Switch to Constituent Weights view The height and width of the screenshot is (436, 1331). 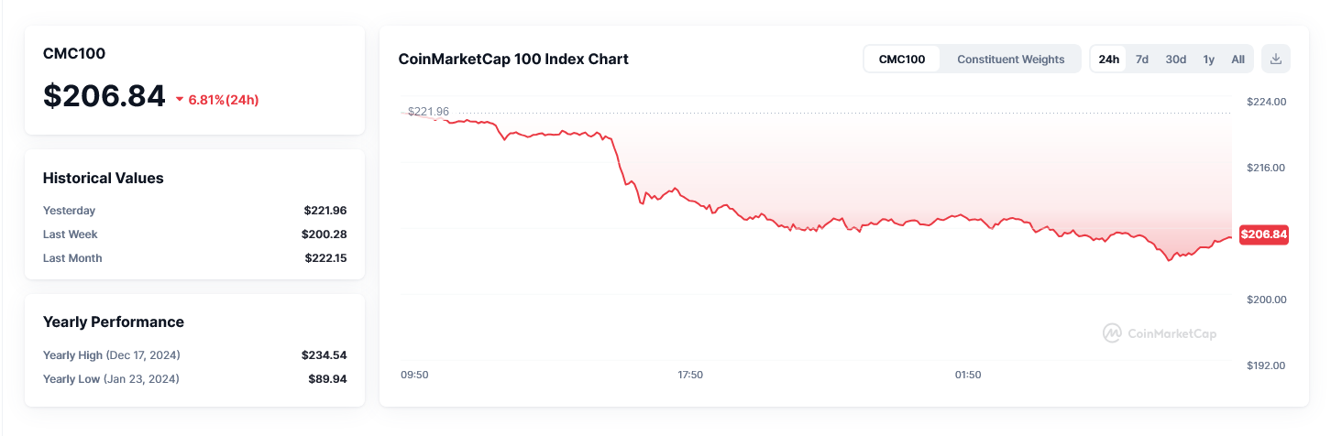point(1010,60)
